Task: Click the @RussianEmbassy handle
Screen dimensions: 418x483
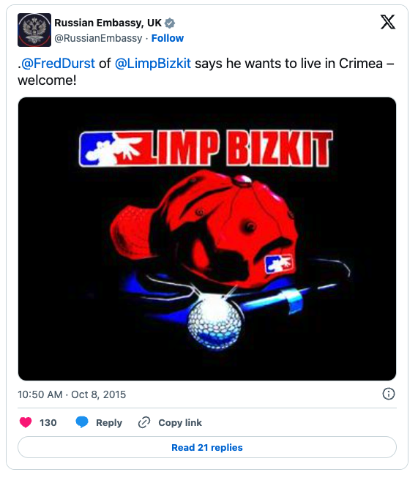Action: [x=98, y=38]
